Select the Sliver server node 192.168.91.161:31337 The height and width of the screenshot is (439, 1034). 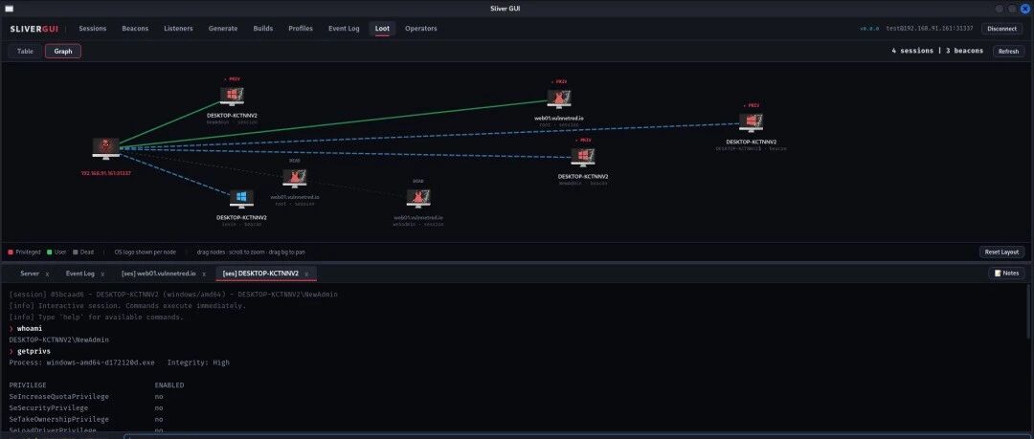[105, 148]
